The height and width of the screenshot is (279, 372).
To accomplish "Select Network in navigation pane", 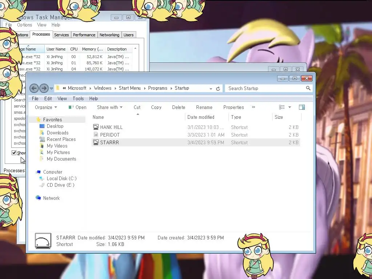I will [52, 198].
